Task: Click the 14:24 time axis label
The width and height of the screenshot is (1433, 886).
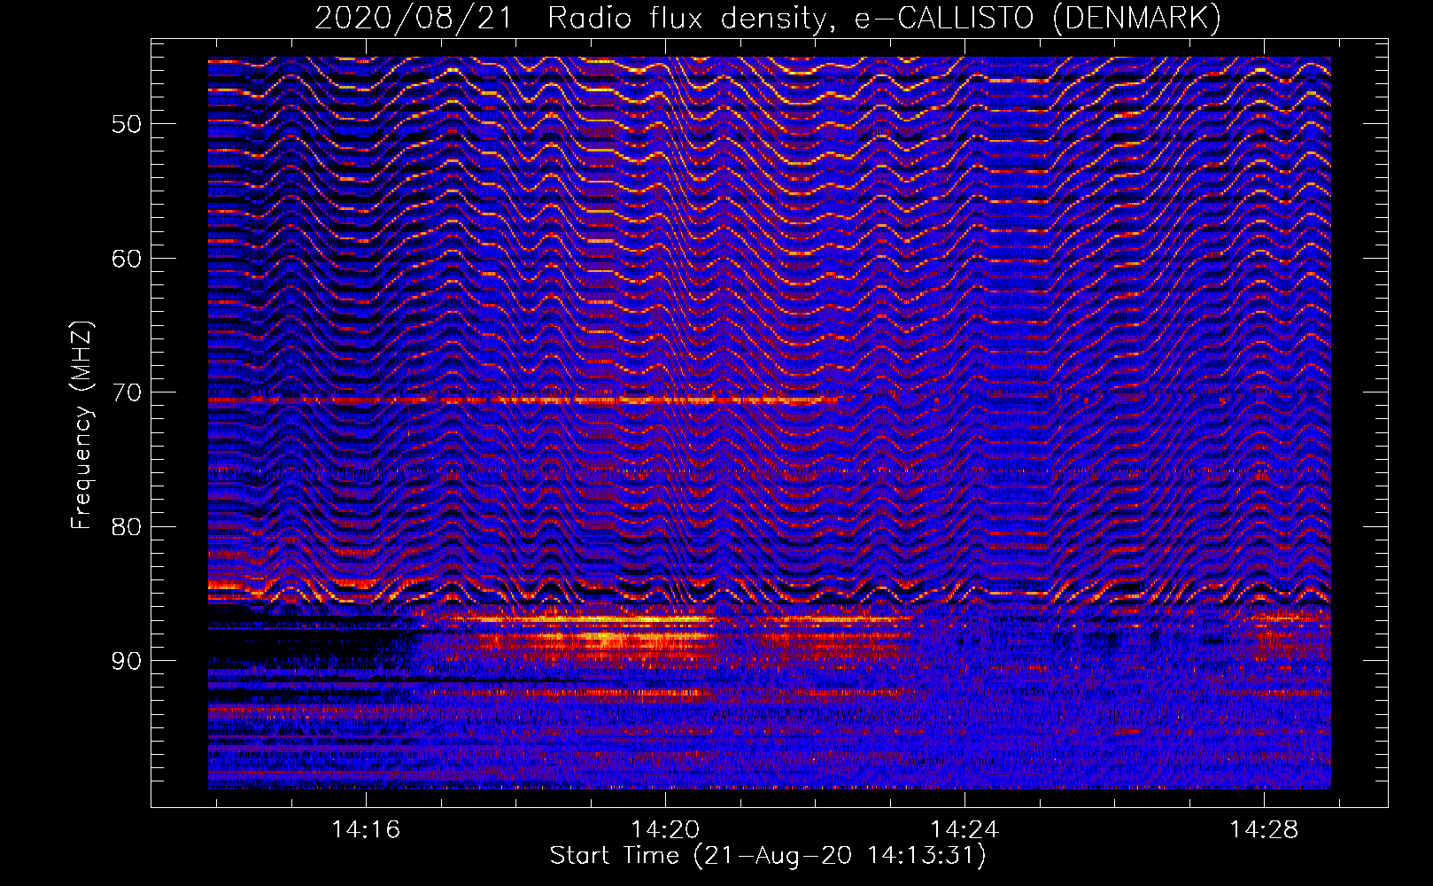Action: [964, 829]
